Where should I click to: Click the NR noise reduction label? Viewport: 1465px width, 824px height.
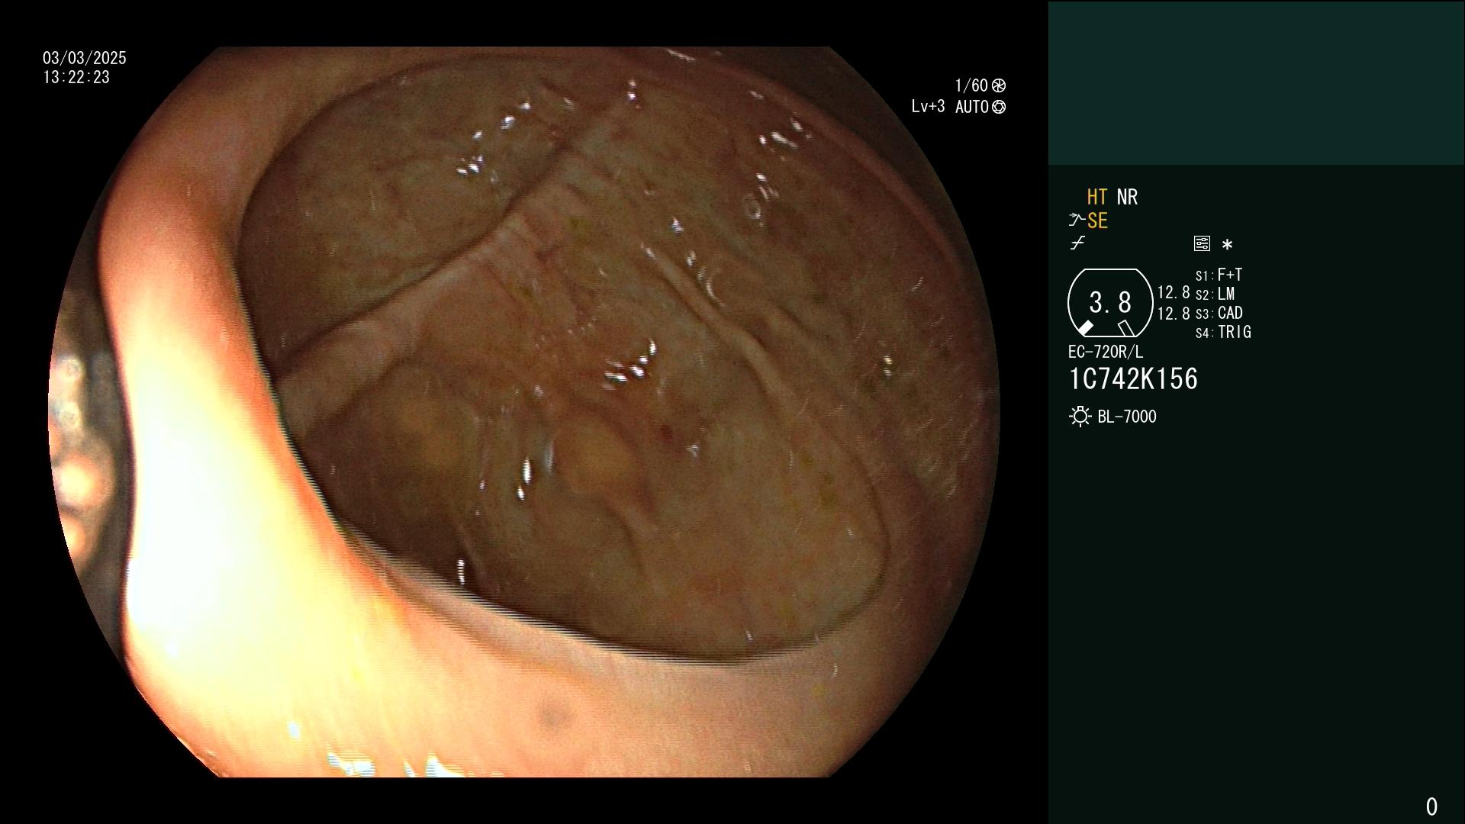point(1127,198)
